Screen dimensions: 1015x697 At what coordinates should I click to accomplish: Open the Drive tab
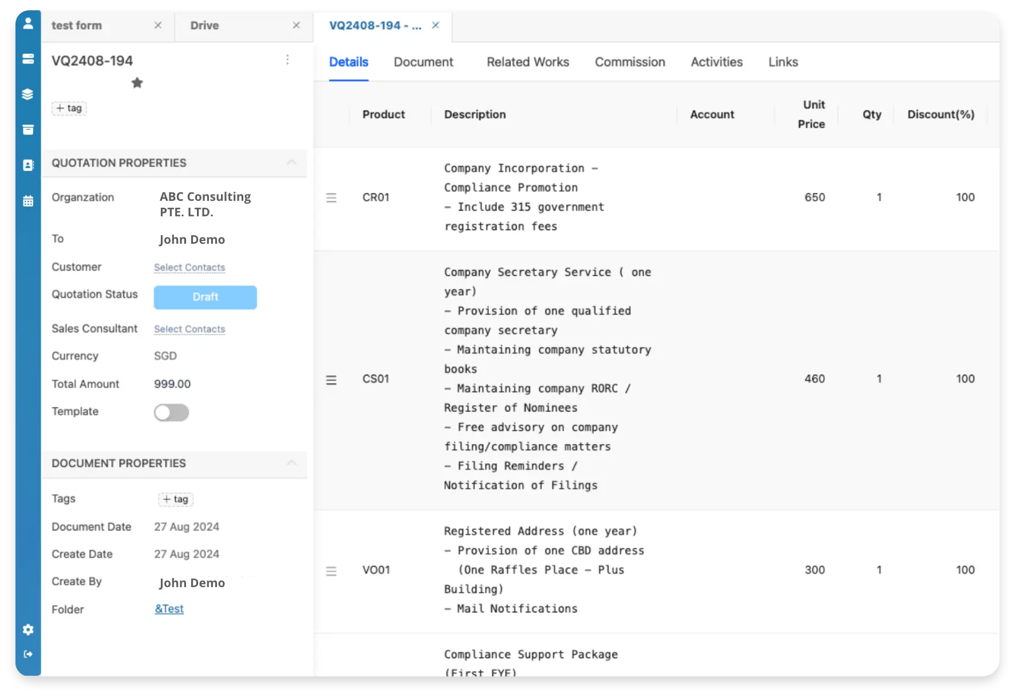[204, 25]
